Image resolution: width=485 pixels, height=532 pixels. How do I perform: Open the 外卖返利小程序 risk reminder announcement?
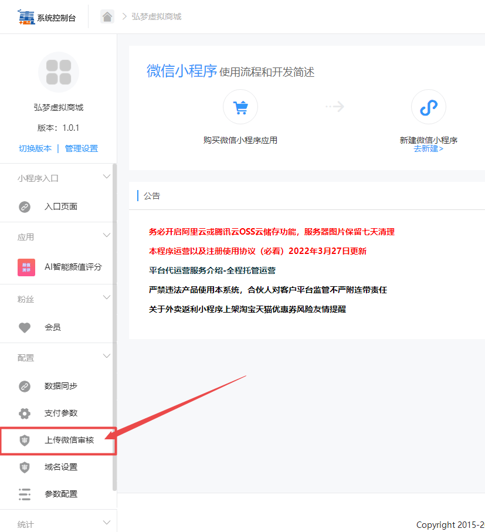click(x=247, y=309)
